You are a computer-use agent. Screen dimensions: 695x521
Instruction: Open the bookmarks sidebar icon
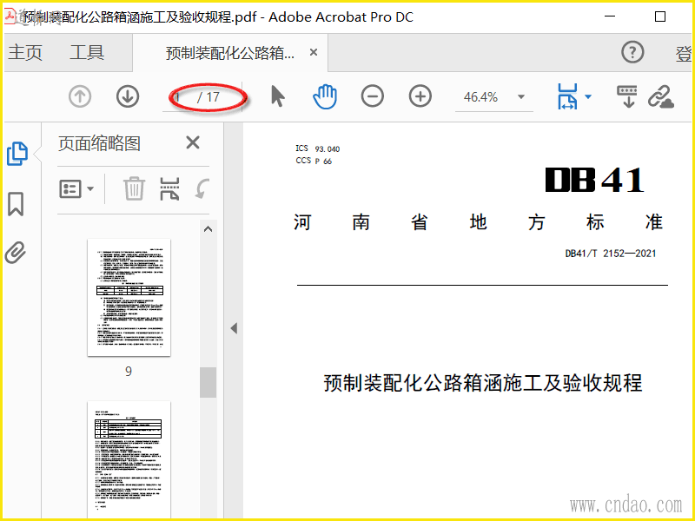tap(16, 204)
